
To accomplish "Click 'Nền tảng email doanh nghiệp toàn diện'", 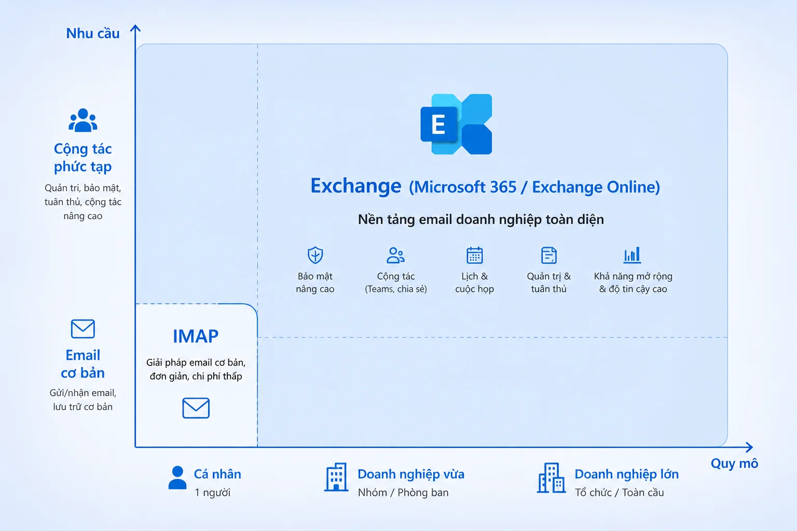I will coord(481,219).
